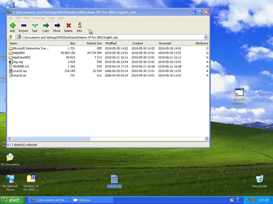Screen dimensions: 273x204
Task: Select the README.txt file icon
Action: pos(11,66)
